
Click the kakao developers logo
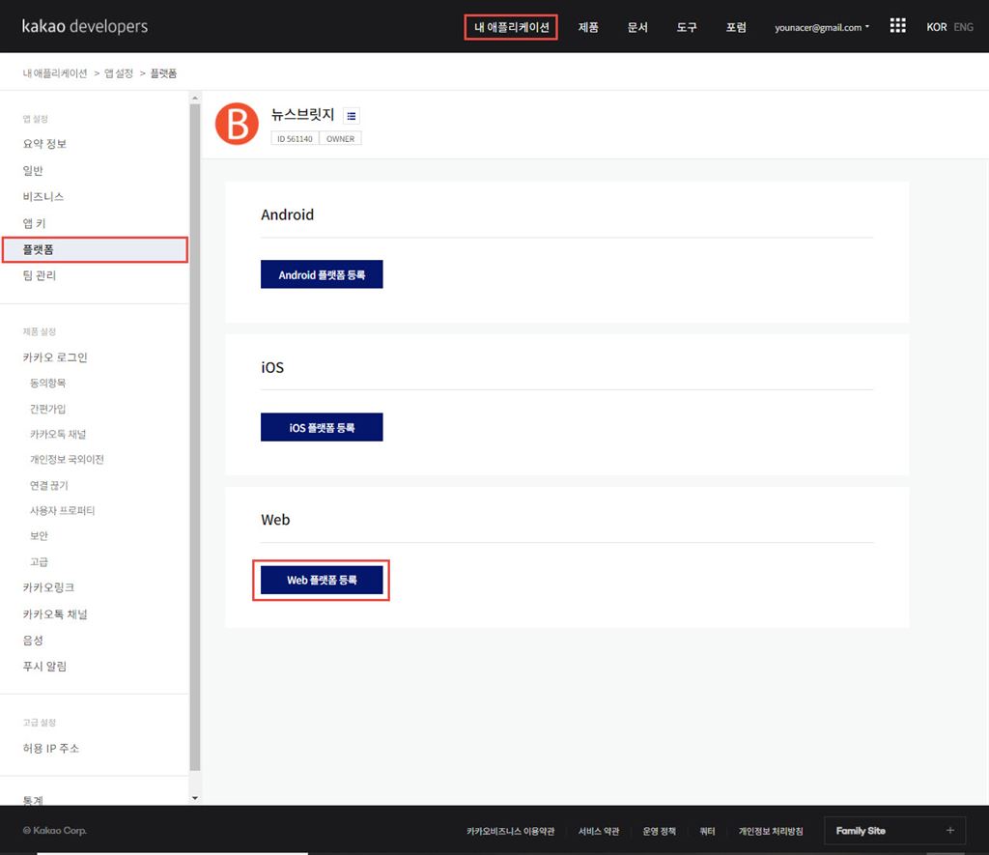[85, 26]
